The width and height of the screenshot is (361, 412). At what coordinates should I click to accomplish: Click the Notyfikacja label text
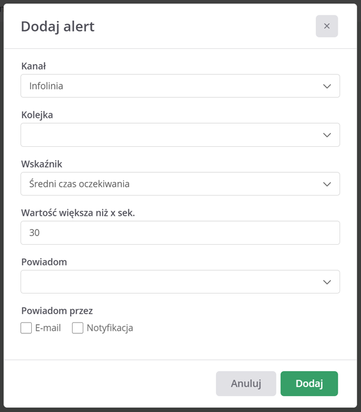[110, 328]
